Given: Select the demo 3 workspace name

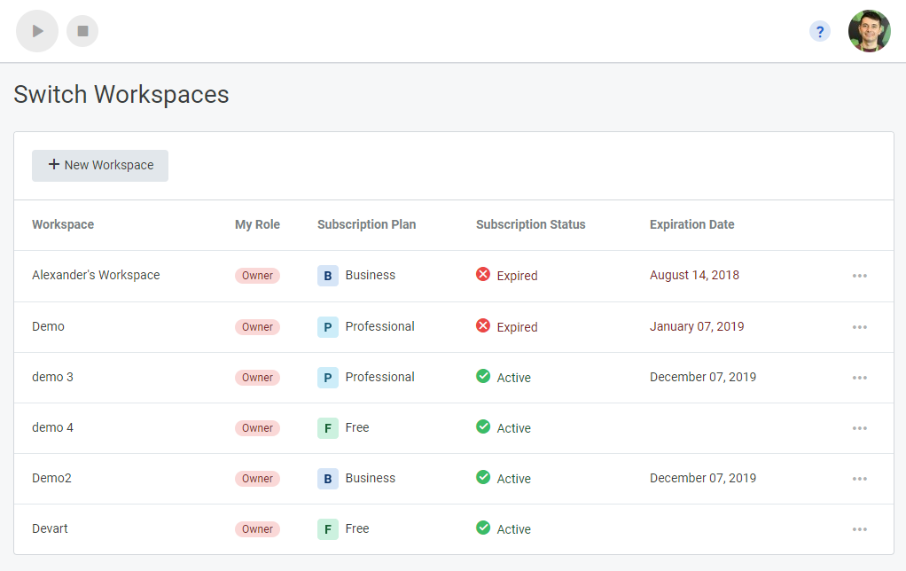Looking at the screenshot, I should tap(52, 377).
